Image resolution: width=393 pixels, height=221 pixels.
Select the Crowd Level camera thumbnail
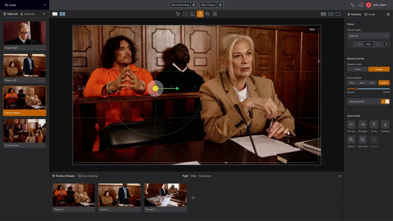(x=25, y=133)
